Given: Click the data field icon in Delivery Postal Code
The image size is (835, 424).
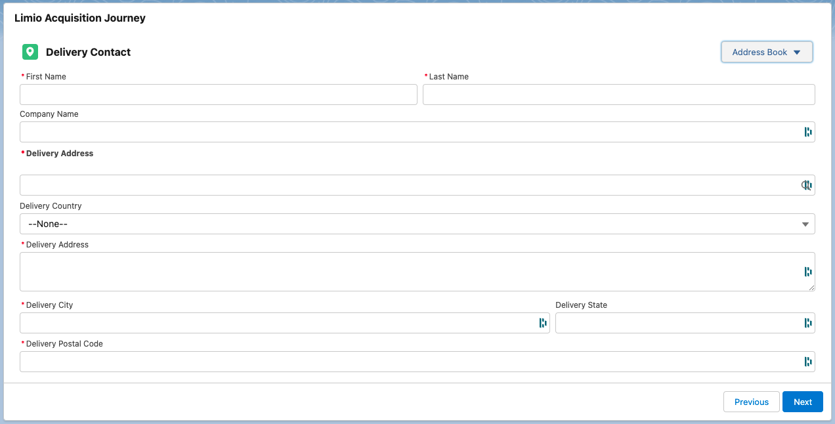Looking at the screenshot, I should pos(808,361).
